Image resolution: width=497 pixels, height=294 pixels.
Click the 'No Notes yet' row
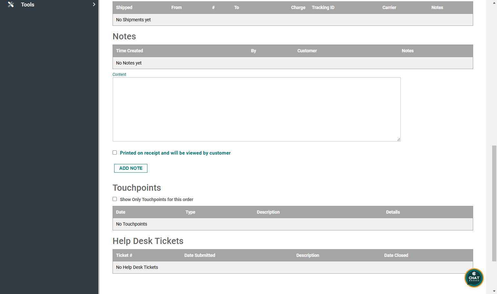[x=293, y=63]
